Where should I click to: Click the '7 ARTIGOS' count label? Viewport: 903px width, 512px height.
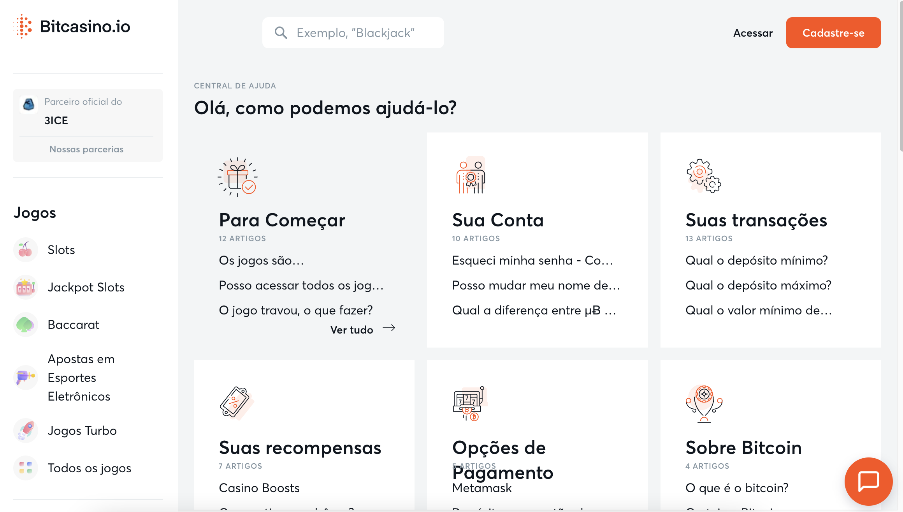click(x=240, y=466)
